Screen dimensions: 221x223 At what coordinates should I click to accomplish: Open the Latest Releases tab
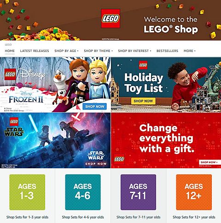tap(35, 51)
